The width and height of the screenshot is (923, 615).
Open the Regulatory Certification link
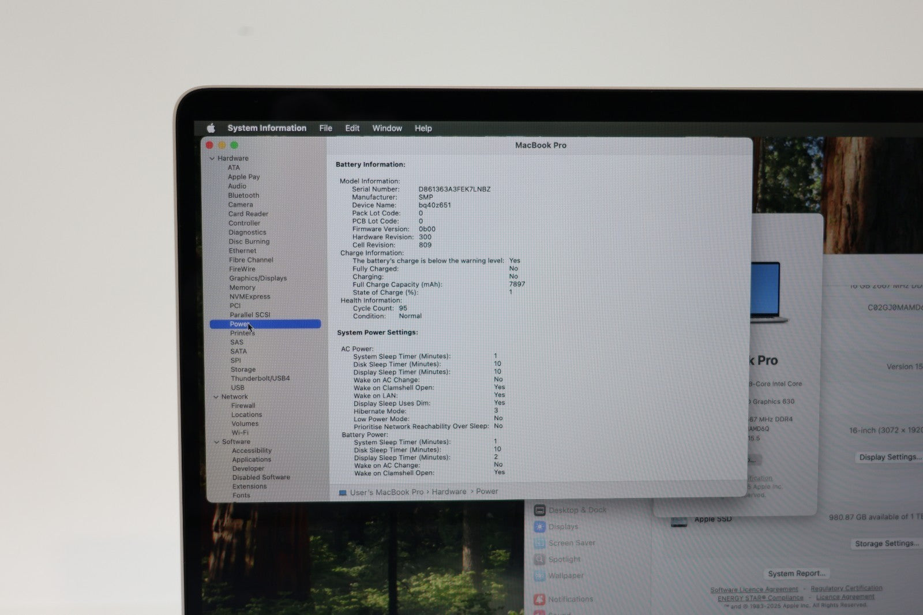(x=846, y=588)
